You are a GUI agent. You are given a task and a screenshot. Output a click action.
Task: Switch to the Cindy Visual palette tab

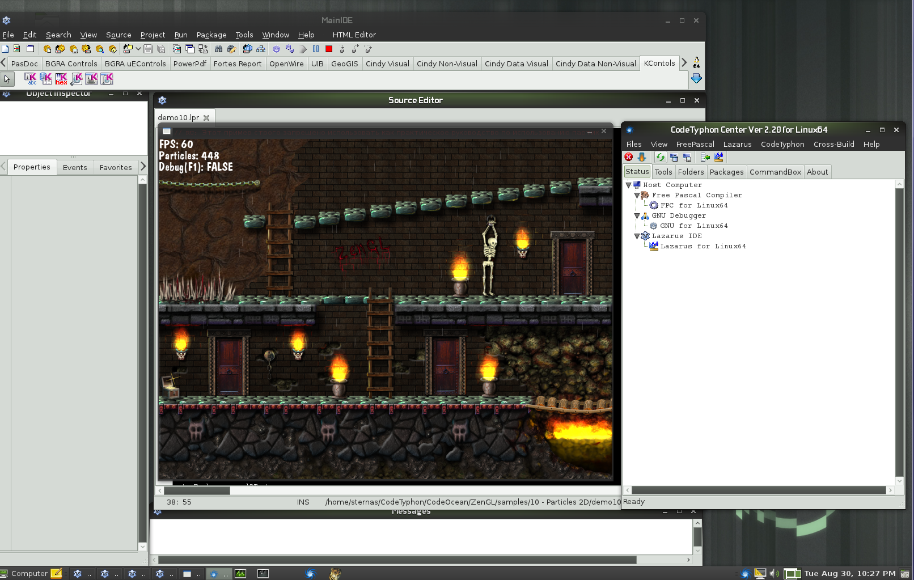pyautogui.click(x=387, y=63)
